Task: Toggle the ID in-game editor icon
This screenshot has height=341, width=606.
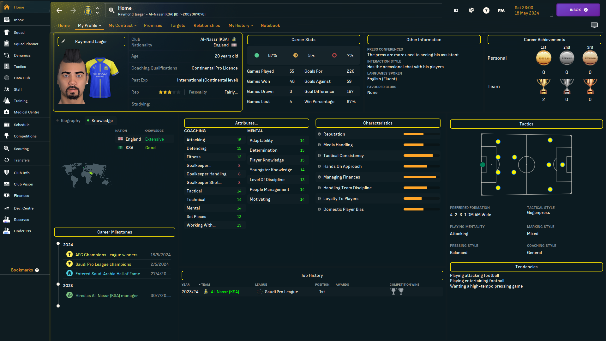Action: pos(456,10)
